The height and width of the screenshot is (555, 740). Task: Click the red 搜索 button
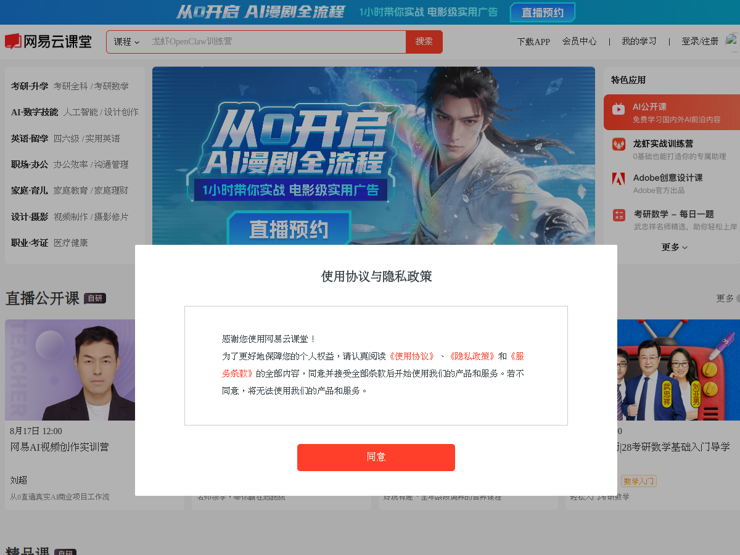[x=424, y=42]
